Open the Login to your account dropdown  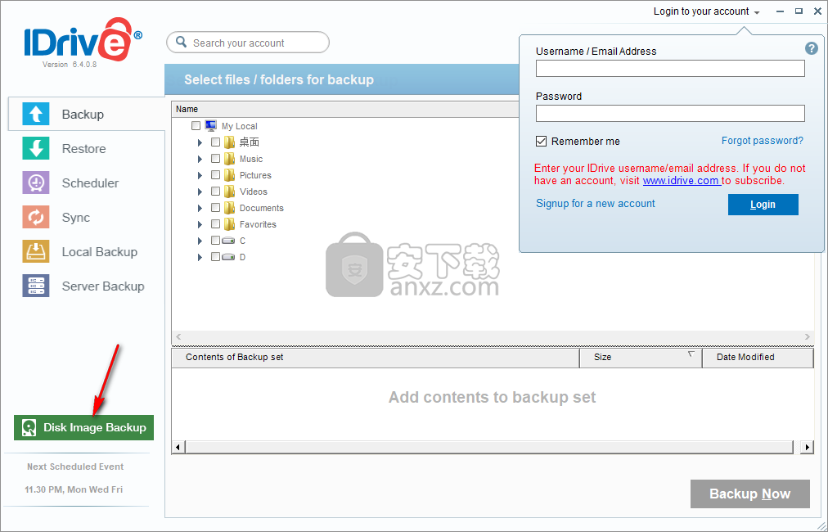click(x=707, y=11)
